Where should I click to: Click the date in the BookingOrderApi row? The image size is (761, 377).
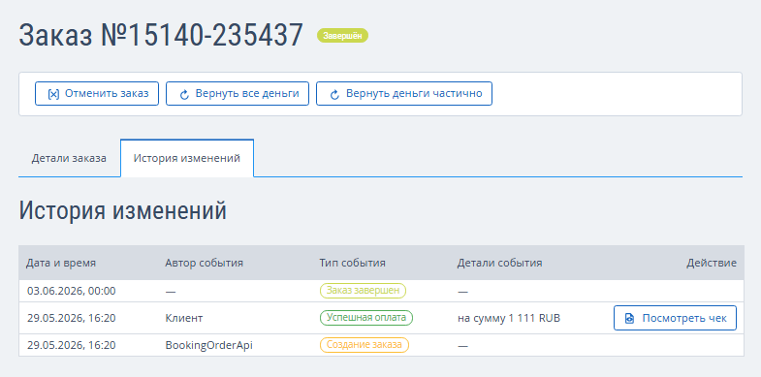pos(72,345)
